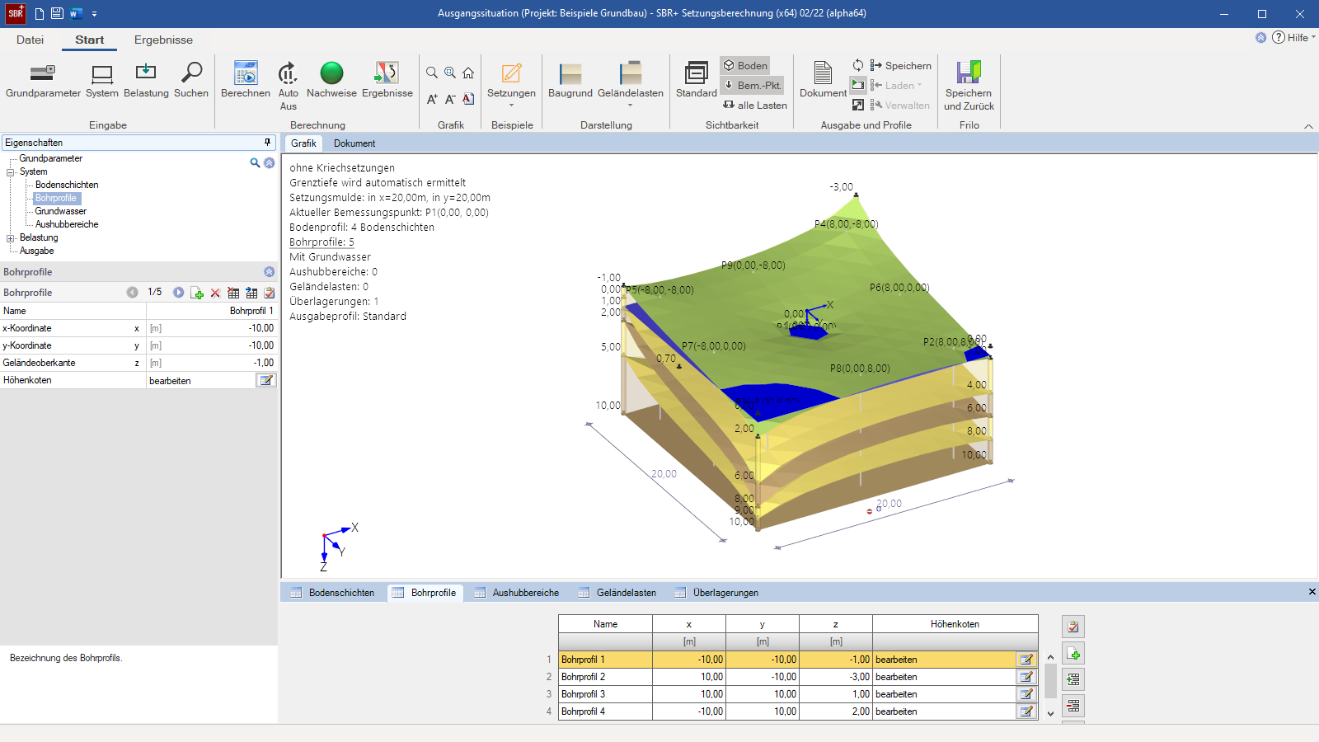Open the Bodenschichten bottom tab
Screen dimensions: 1319x742
point(333,593)
